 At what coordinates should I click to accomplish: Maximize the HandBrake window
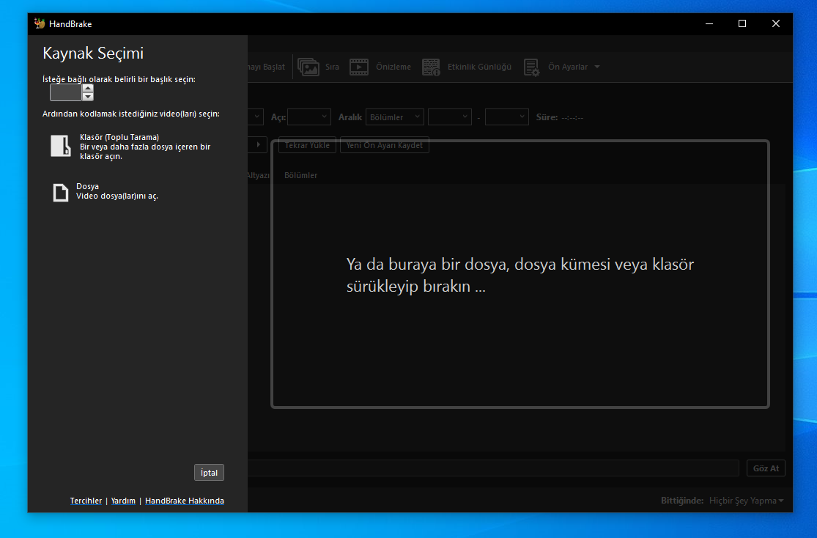point(742,23)
